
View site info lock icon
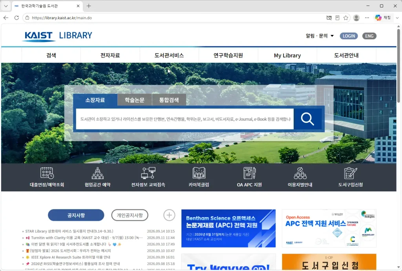[27, 18]
